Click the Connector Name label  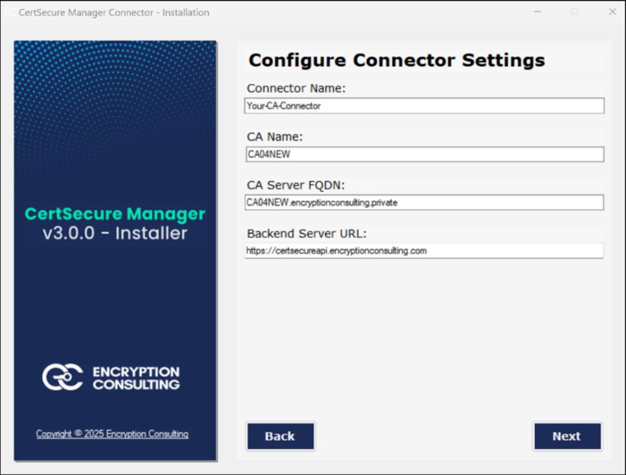pyautogui.click(x=296, y=88)
